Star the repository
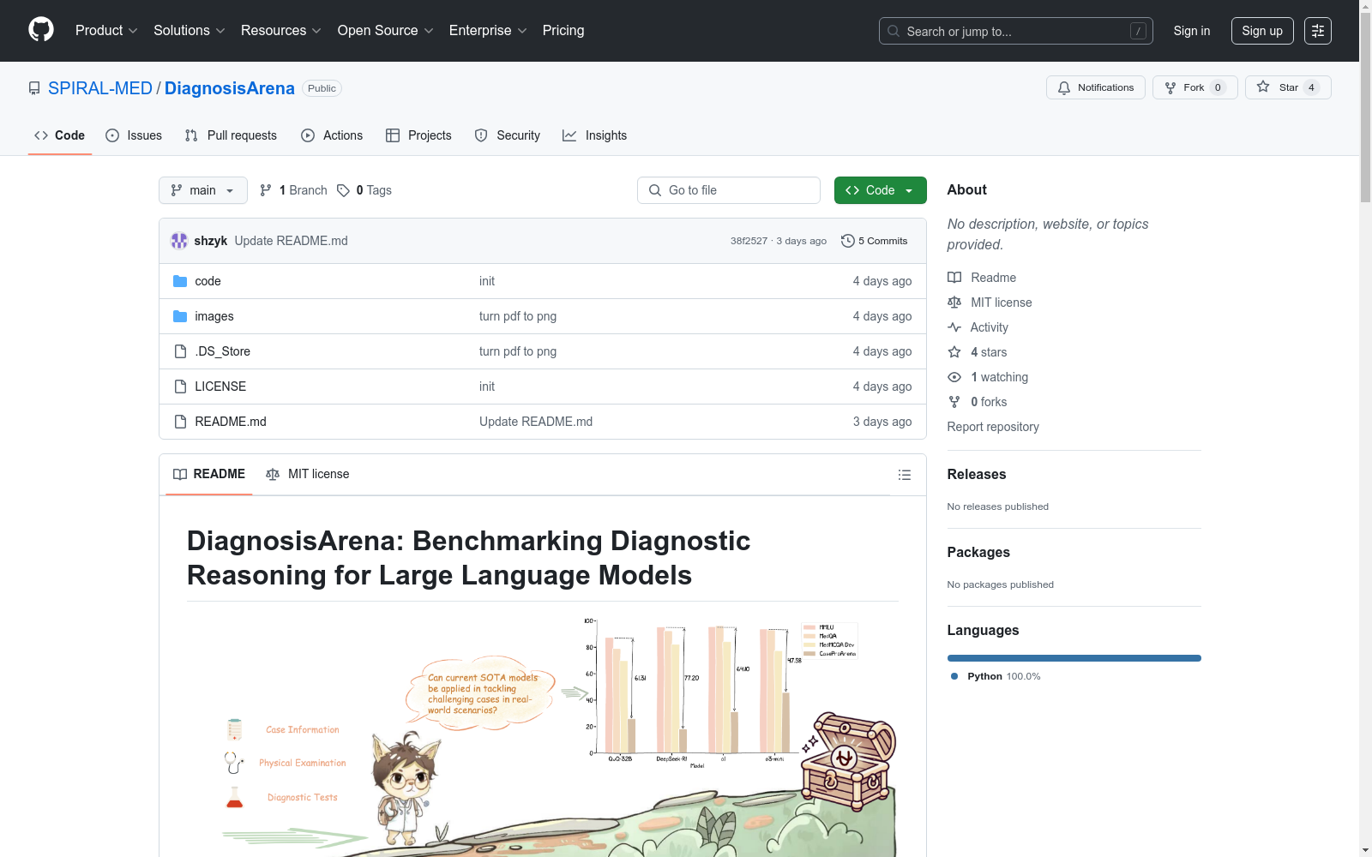1372x857 pixels. 1287,87
